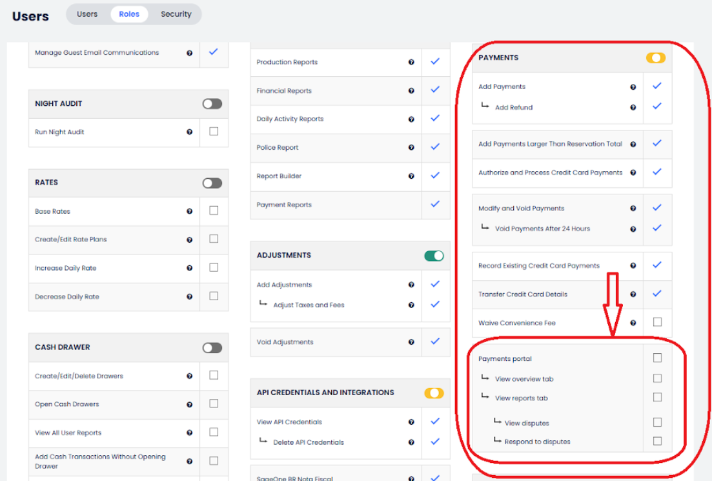Toggle the Cash Drawer section switch

tap(212, 348)
